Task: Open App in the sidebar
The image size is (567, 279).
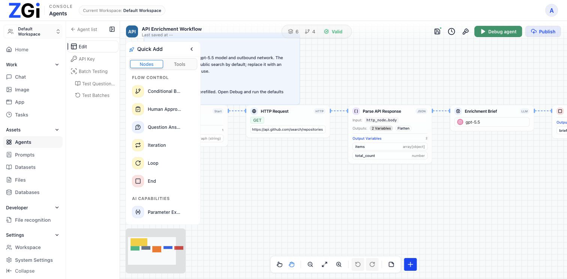Action: (x=33, y=102)
